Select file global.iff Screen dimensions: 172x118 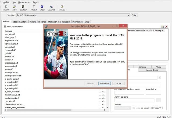pyautogui.click(x=8, y=53)
